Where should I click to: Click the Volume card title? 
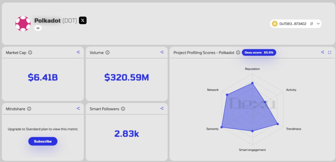point(97,52)
